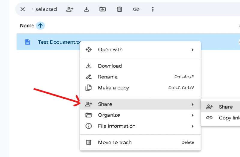Clear selection with the X icon

(22, 9)
